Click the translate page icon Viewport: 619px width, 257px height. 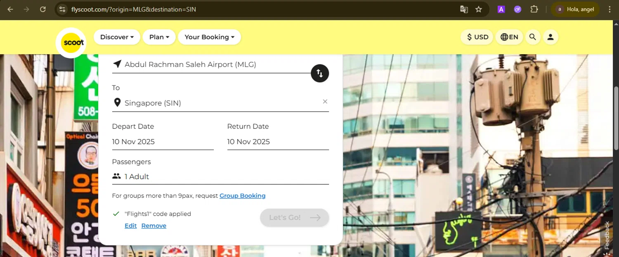point(464,9)
